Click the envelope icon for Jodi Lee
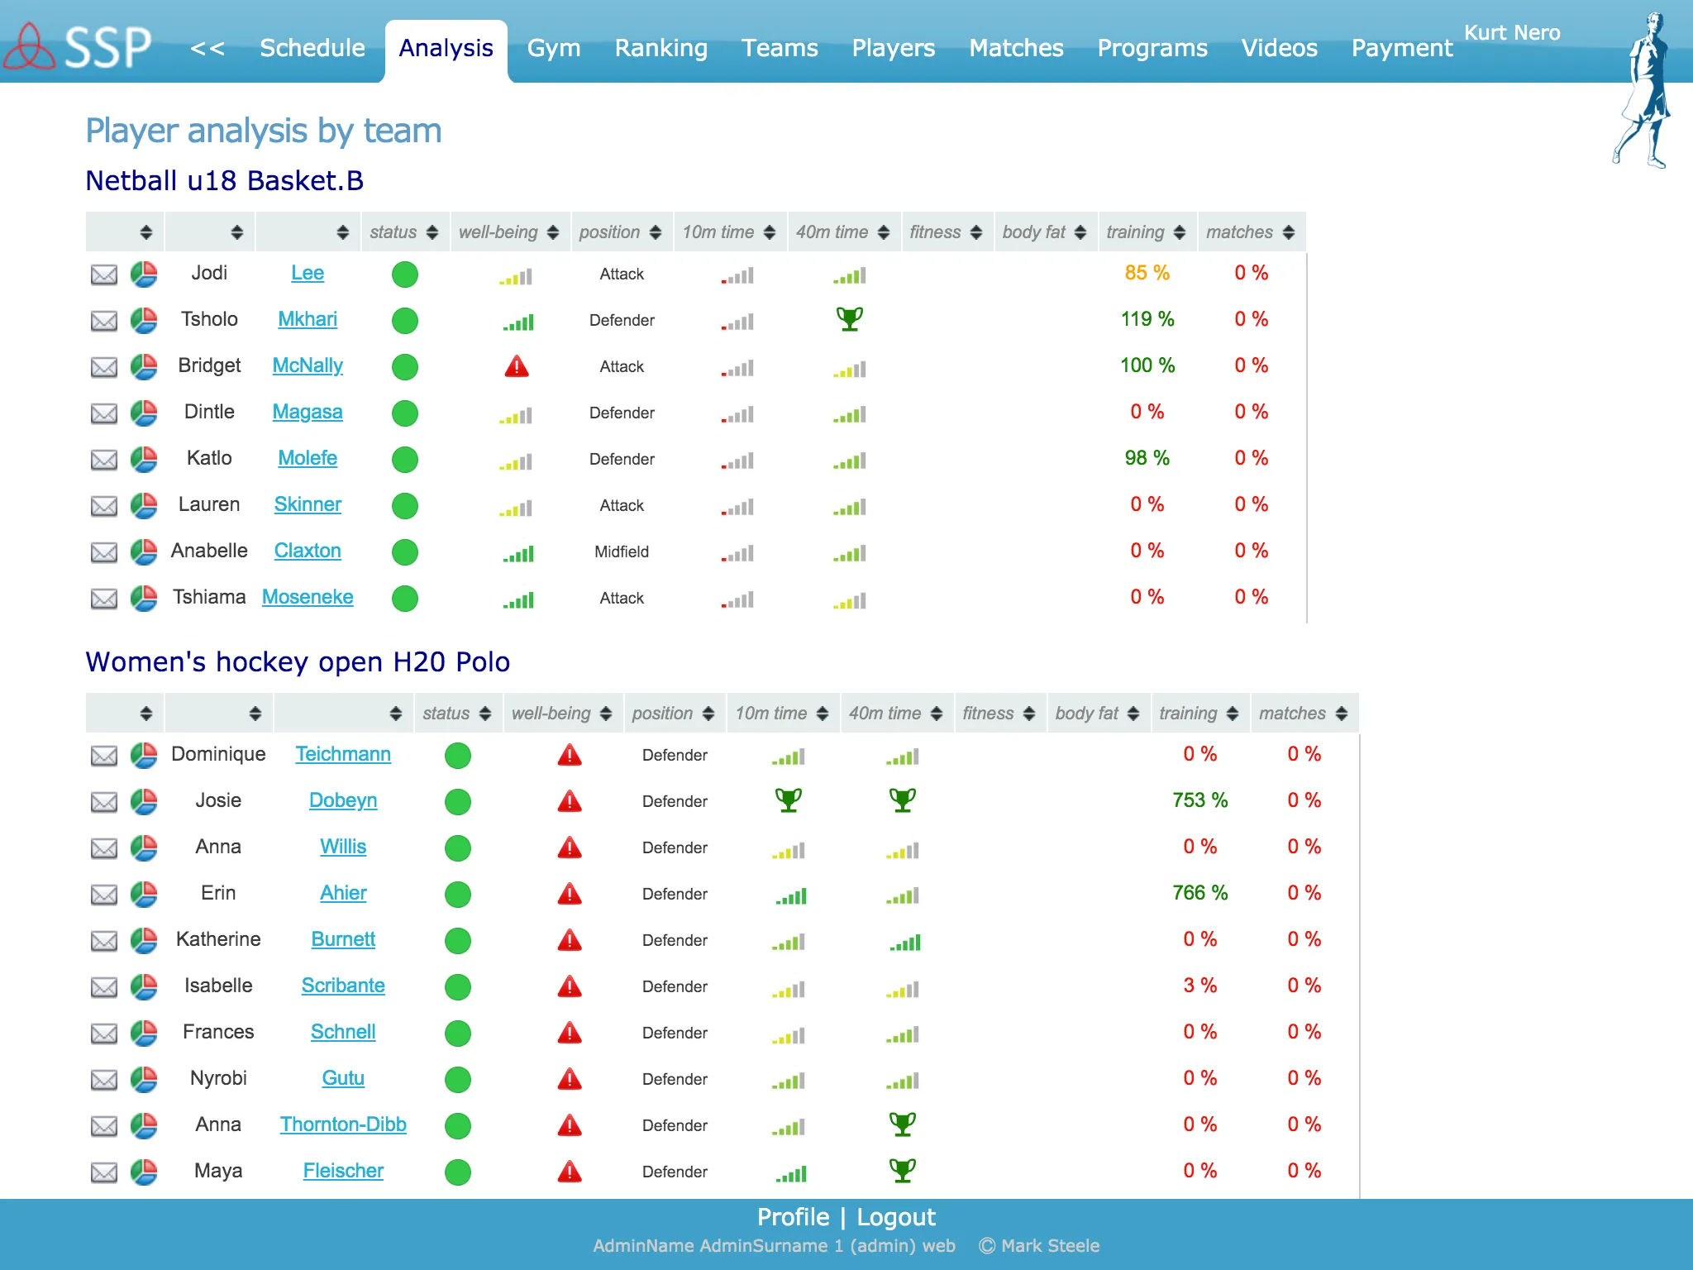 pyautogui.click(x=105, y=274)
